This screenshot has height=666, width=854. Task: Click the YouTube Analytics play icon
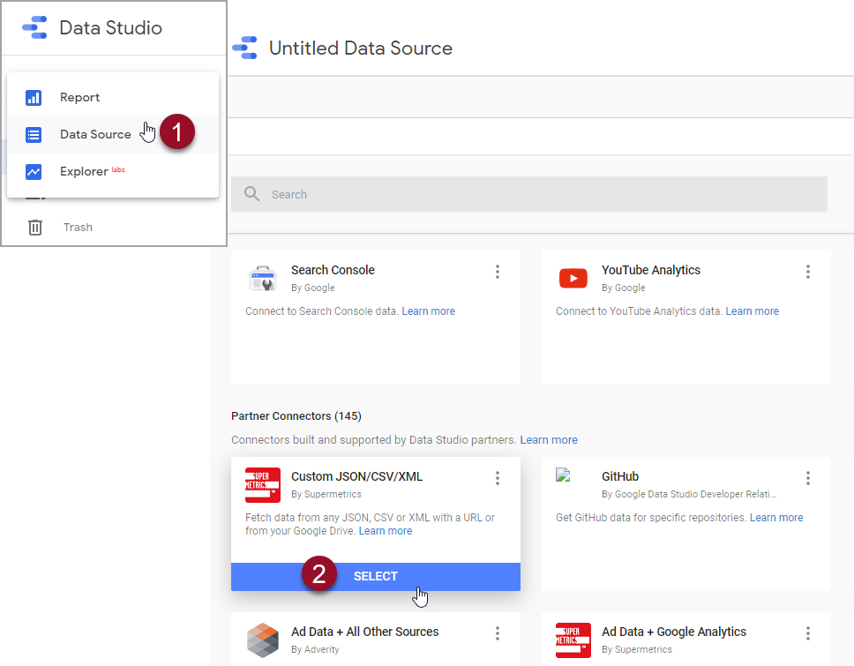tap(573, 279)
